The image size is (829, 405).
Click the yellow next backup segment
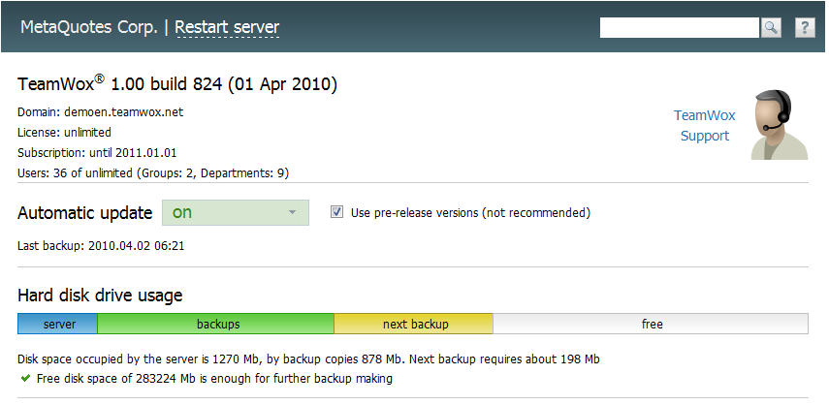(413, 324)
